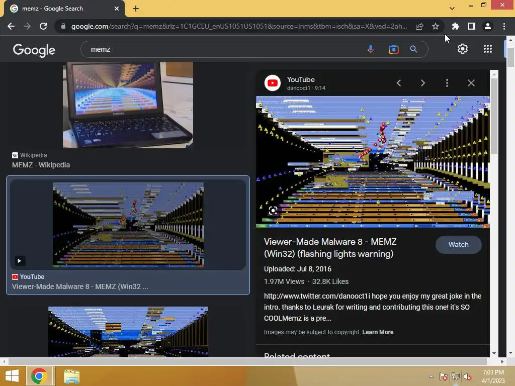This screenshot has height=386, width=515.
Task: Open the network tray icon
Action: tap(456, 376)
